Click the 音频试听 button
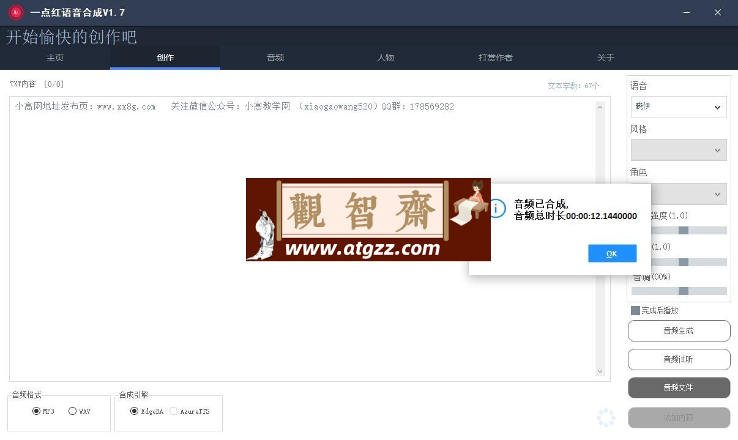This screenshot has height=440, width=738. (x=679, y=359)
